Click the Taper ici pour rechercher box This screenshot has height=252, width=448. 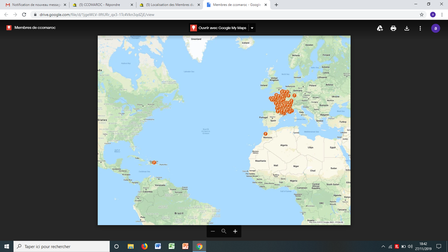tap(62, 246)
